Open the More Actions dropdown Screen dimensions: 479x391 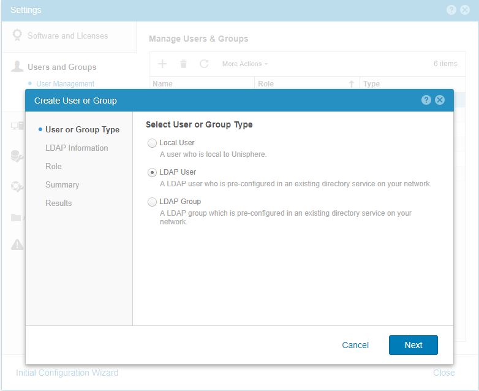[x=244, y=64]
